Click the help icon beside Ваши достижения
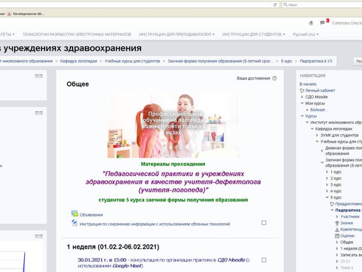The image size is (362, 272). [274, 78]
